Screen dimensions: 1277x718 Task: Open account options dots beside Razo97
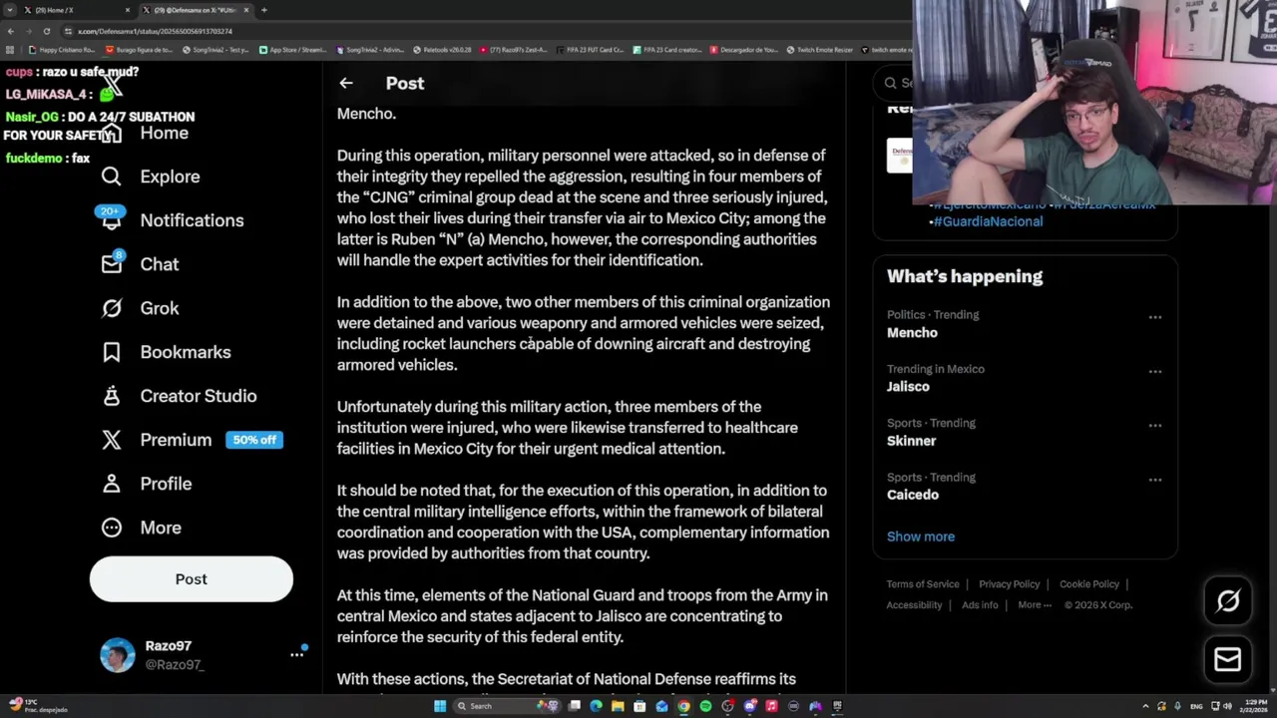point(296,654)
